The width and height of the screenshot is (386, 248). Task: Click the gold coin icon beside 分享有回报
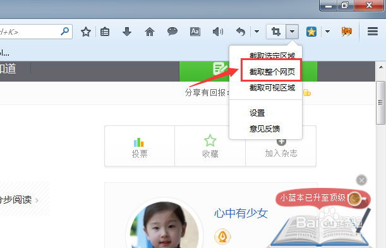[x=307, y=93]
